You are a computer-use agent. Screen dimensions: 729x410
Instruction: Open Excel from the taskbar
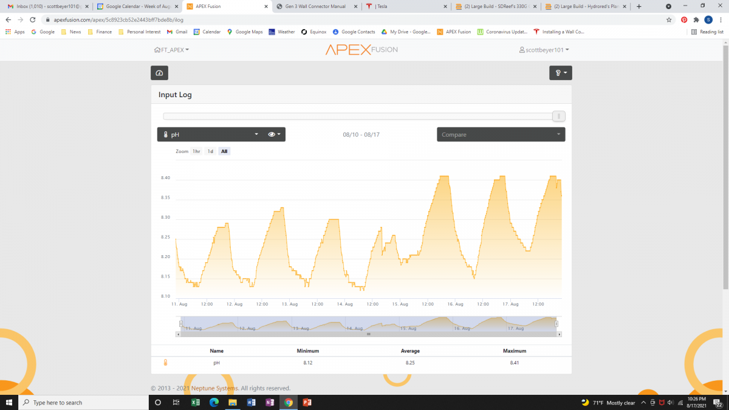pyautogui.click(x=196, y=402)
